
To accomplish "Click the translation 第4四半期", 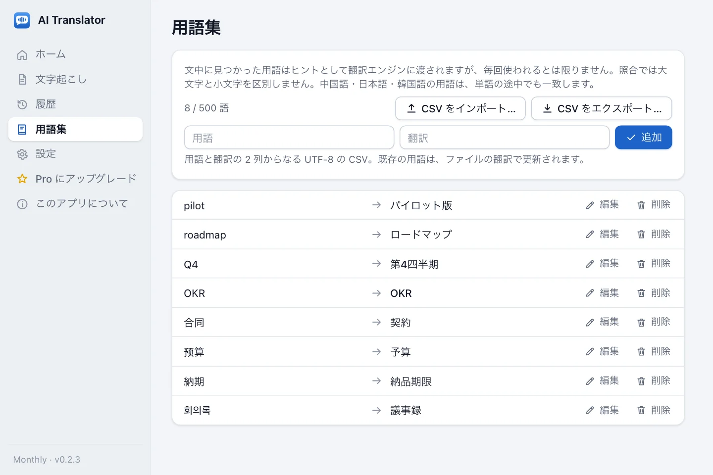I will click(x=414, y=264).
